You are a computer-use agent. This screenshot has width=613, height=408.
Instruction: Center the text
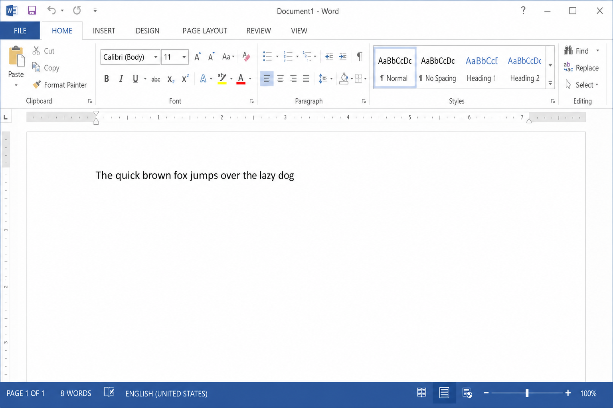tap(281, 79)
